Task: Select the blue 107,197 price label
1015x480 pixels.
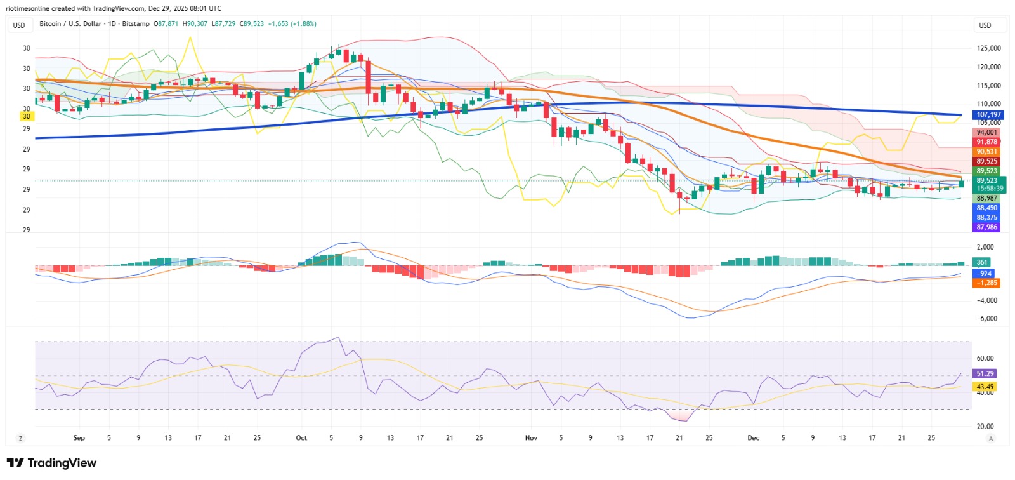Action: 988,115
